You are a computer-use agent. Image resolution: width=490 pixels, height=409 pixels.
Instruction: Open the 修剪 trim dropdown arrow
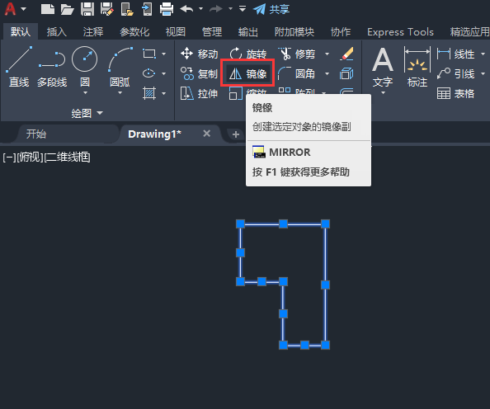[327, 54]
